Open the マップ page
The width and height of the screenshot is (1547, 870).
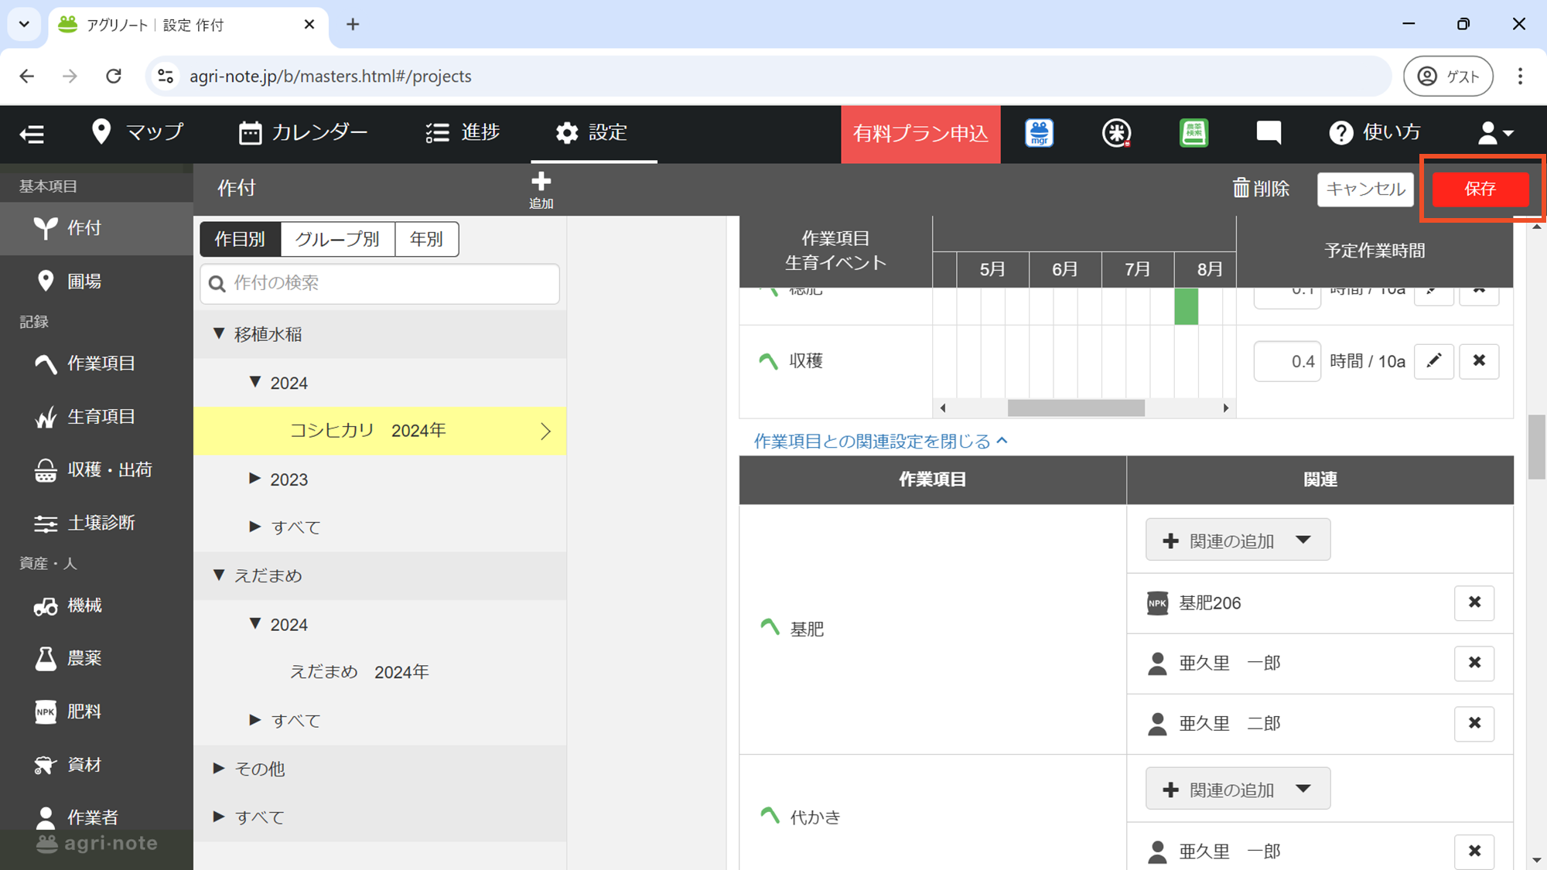[138, 132]
